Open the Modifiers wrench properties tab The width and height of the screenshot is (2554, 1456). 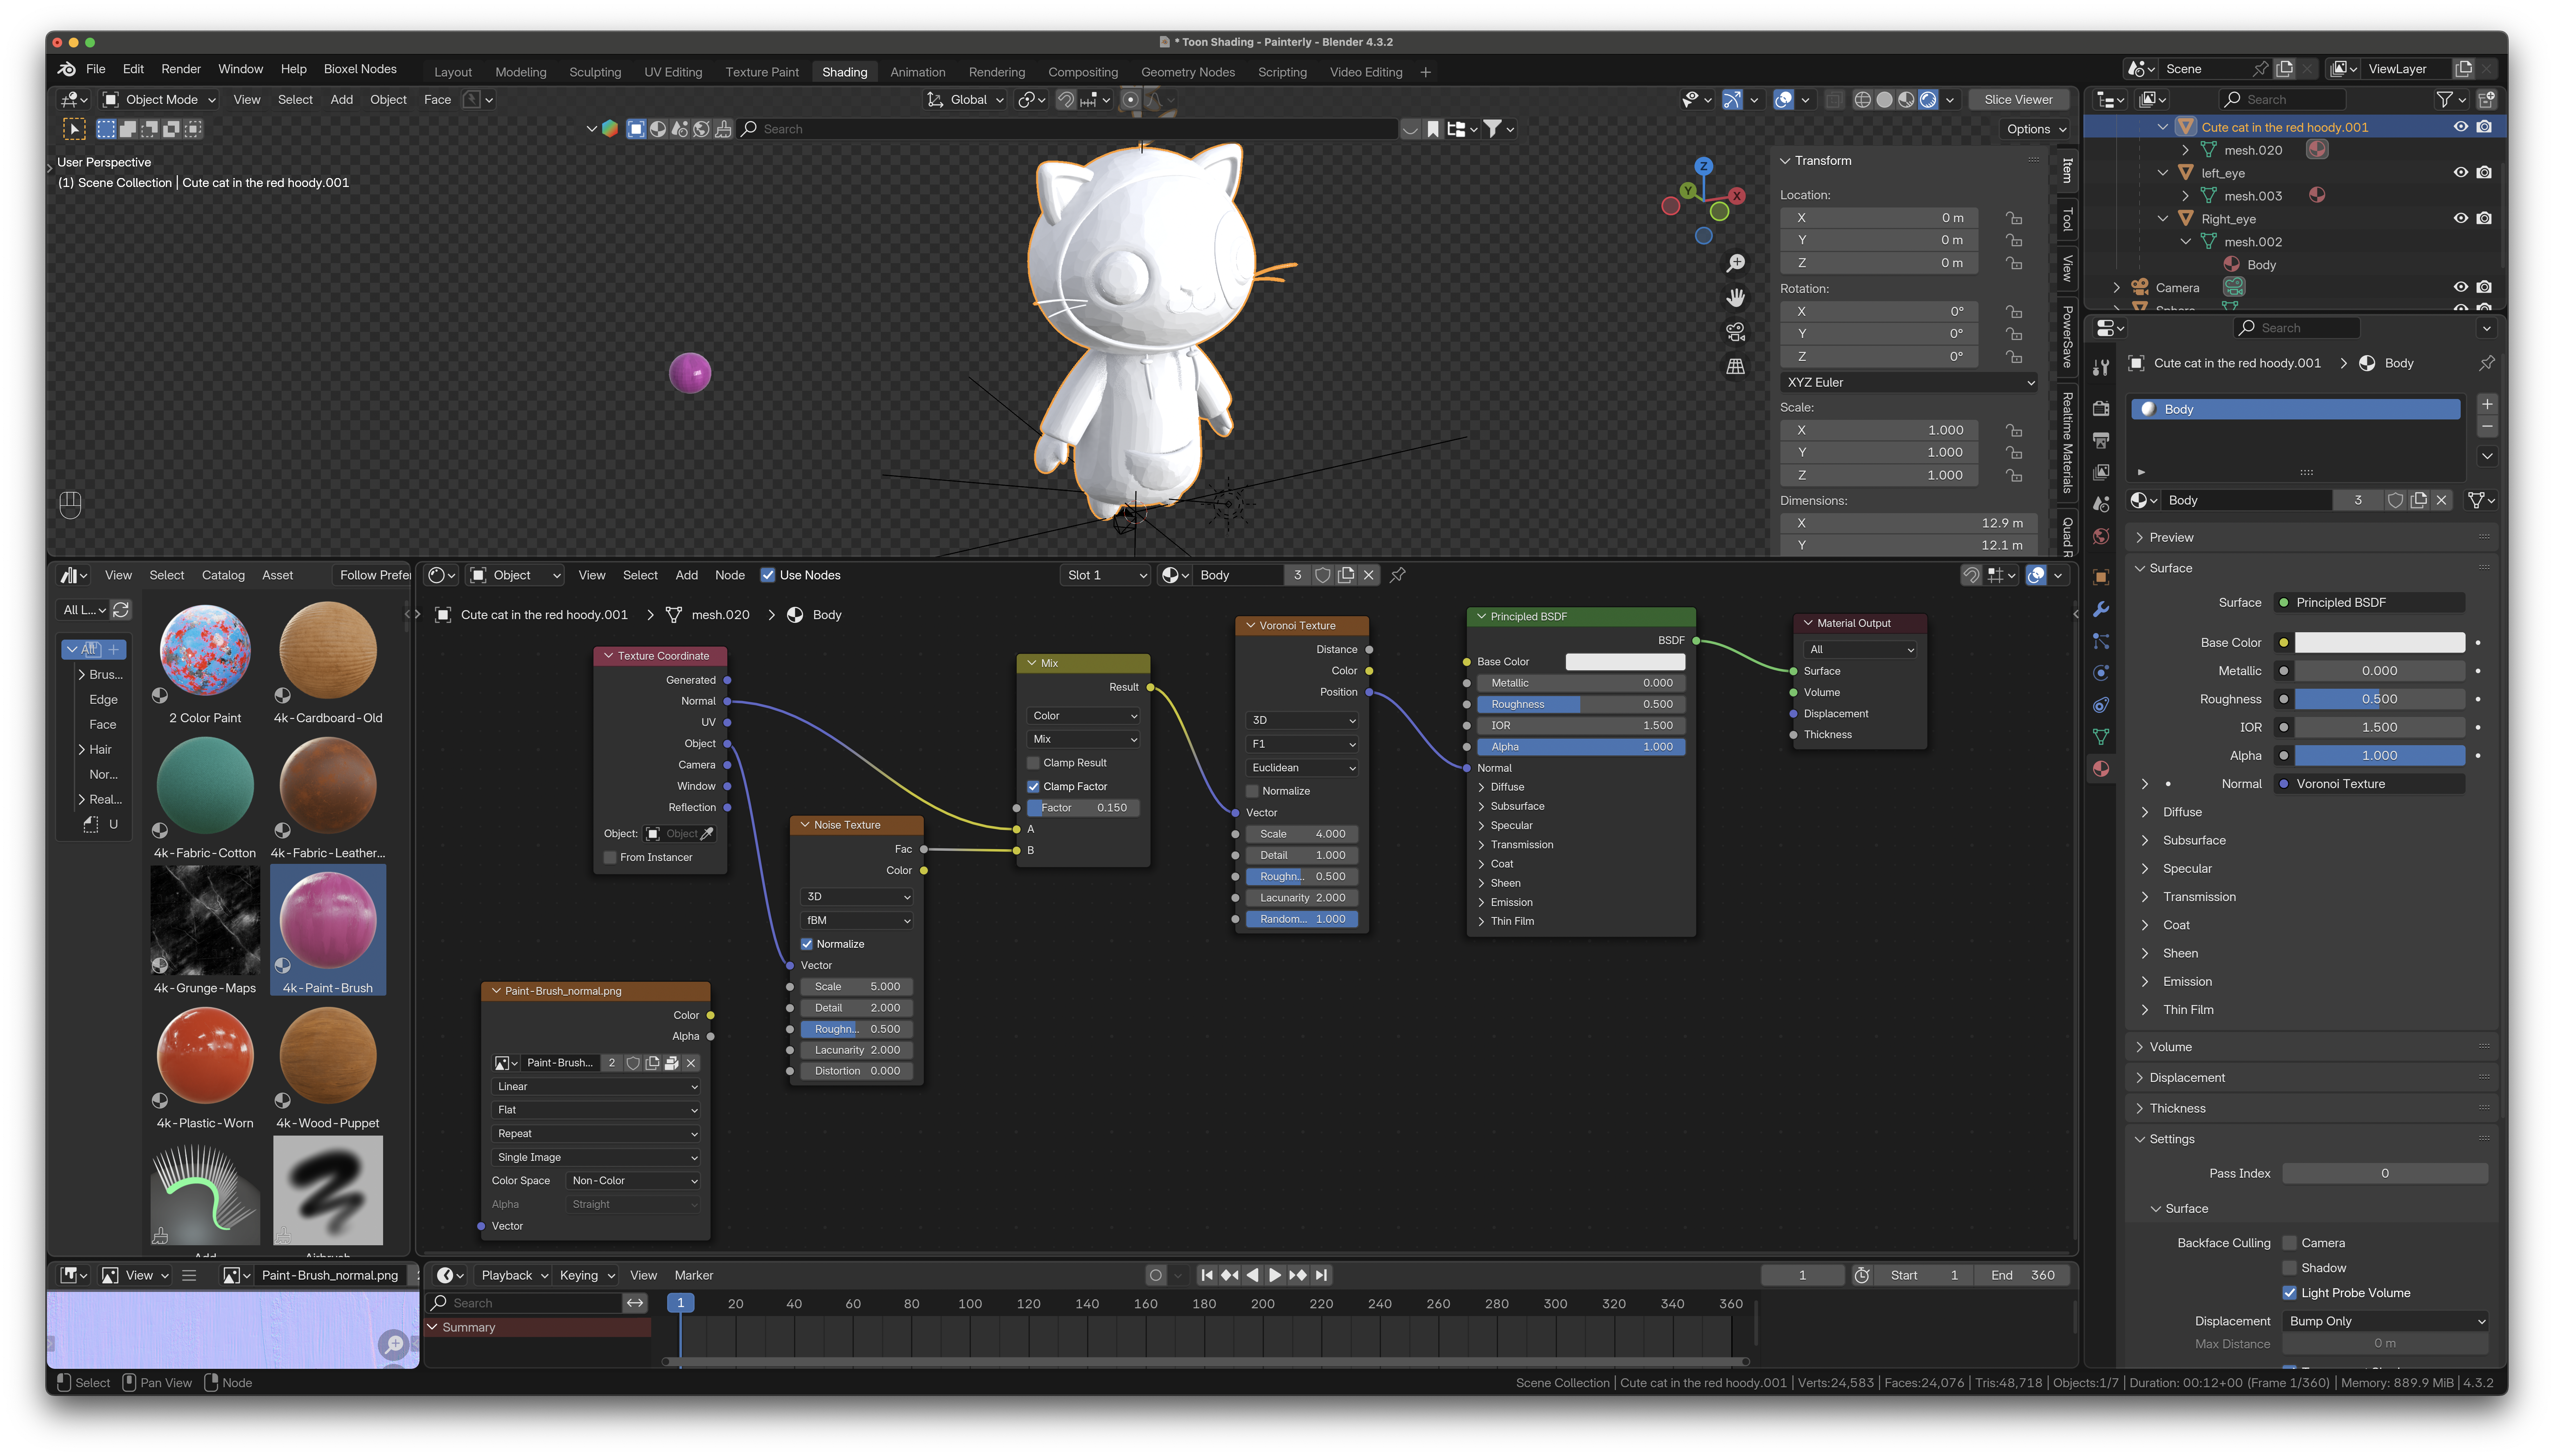[2101, 609]
